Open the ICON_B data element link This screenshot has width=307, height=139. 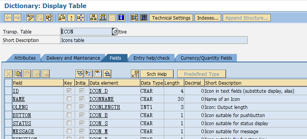click(99, 115)
